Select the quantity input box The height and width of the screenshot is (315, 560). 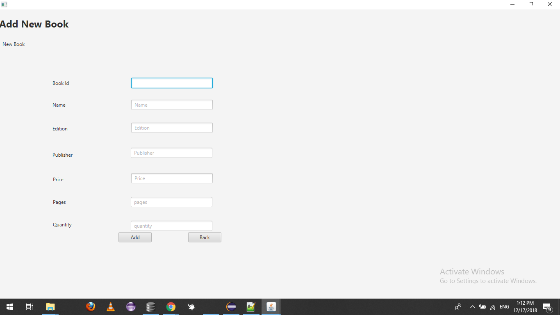pos(171,226)
